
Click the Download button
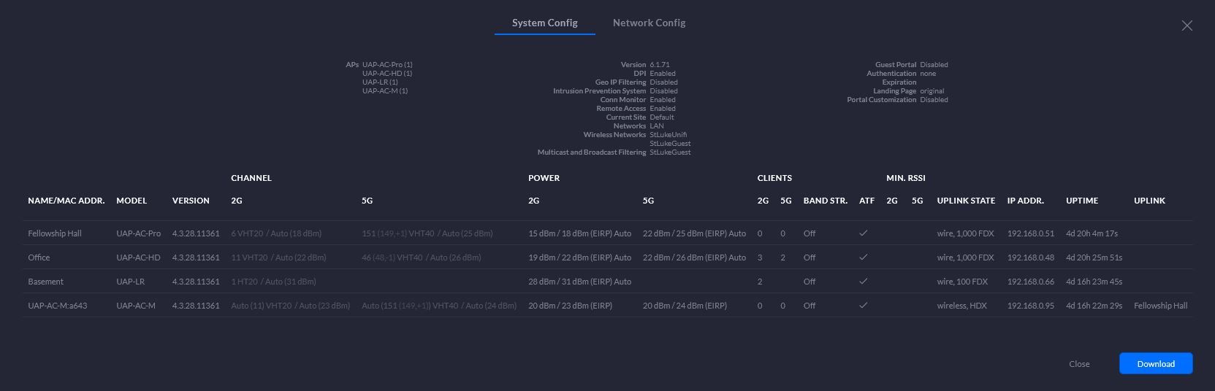click(1155, 363)
